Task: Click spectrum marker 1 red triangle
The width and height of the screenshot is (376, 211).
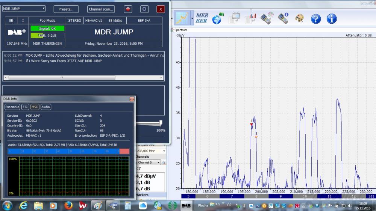Action: coord(251,125)
